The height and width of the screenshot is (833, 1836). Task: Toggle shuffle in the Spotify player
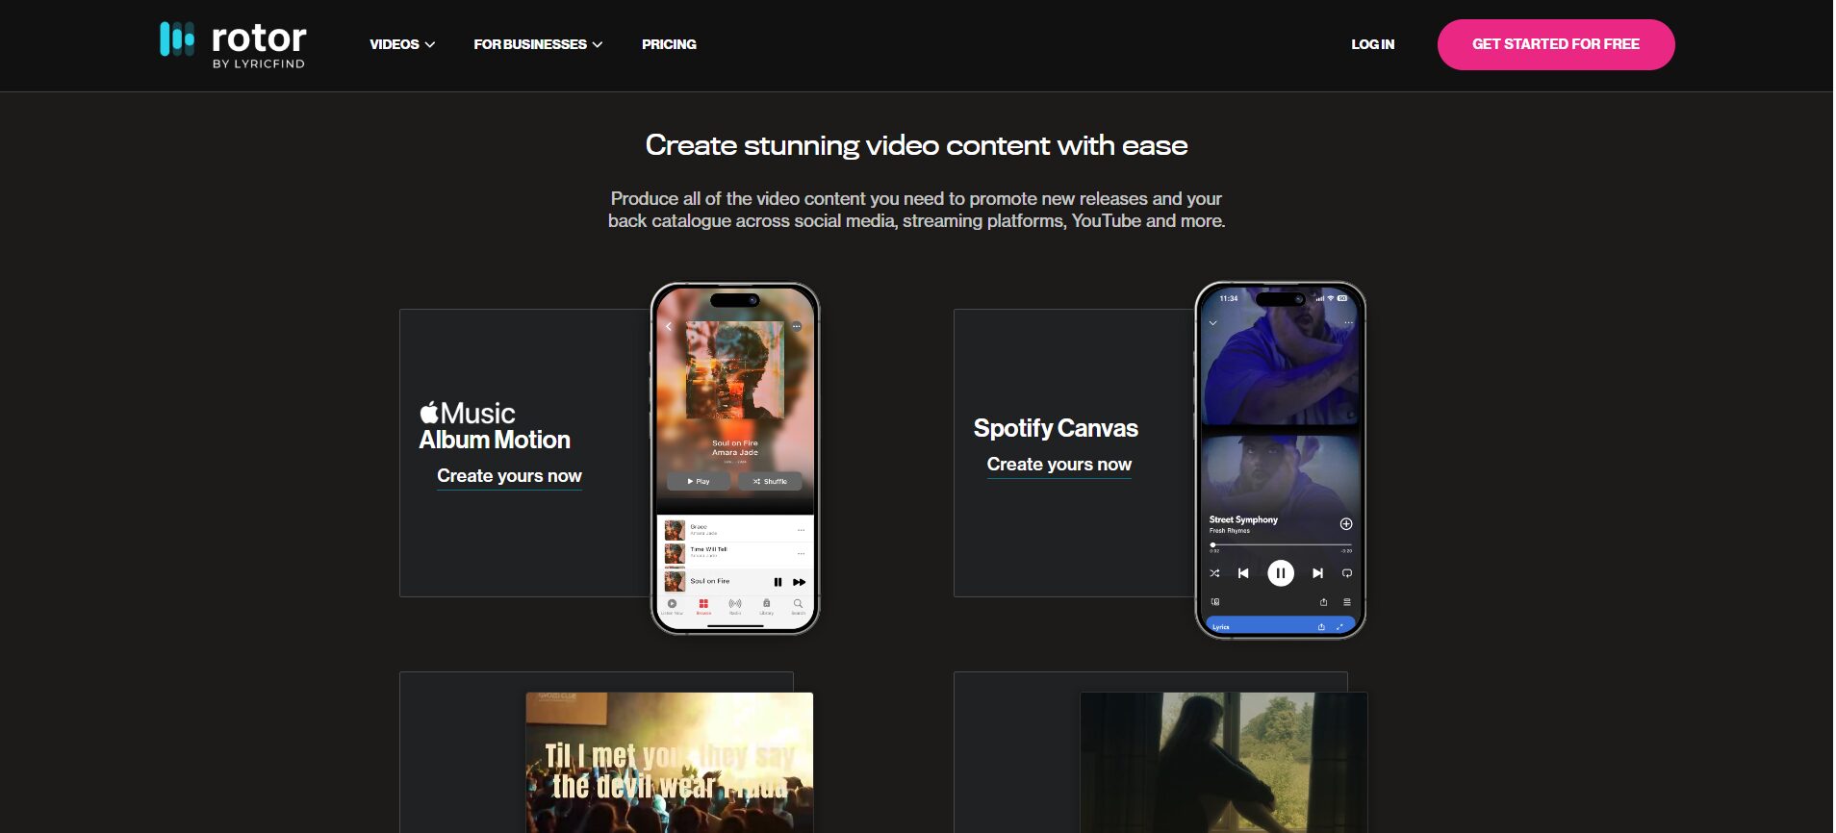click(1214, 573)
